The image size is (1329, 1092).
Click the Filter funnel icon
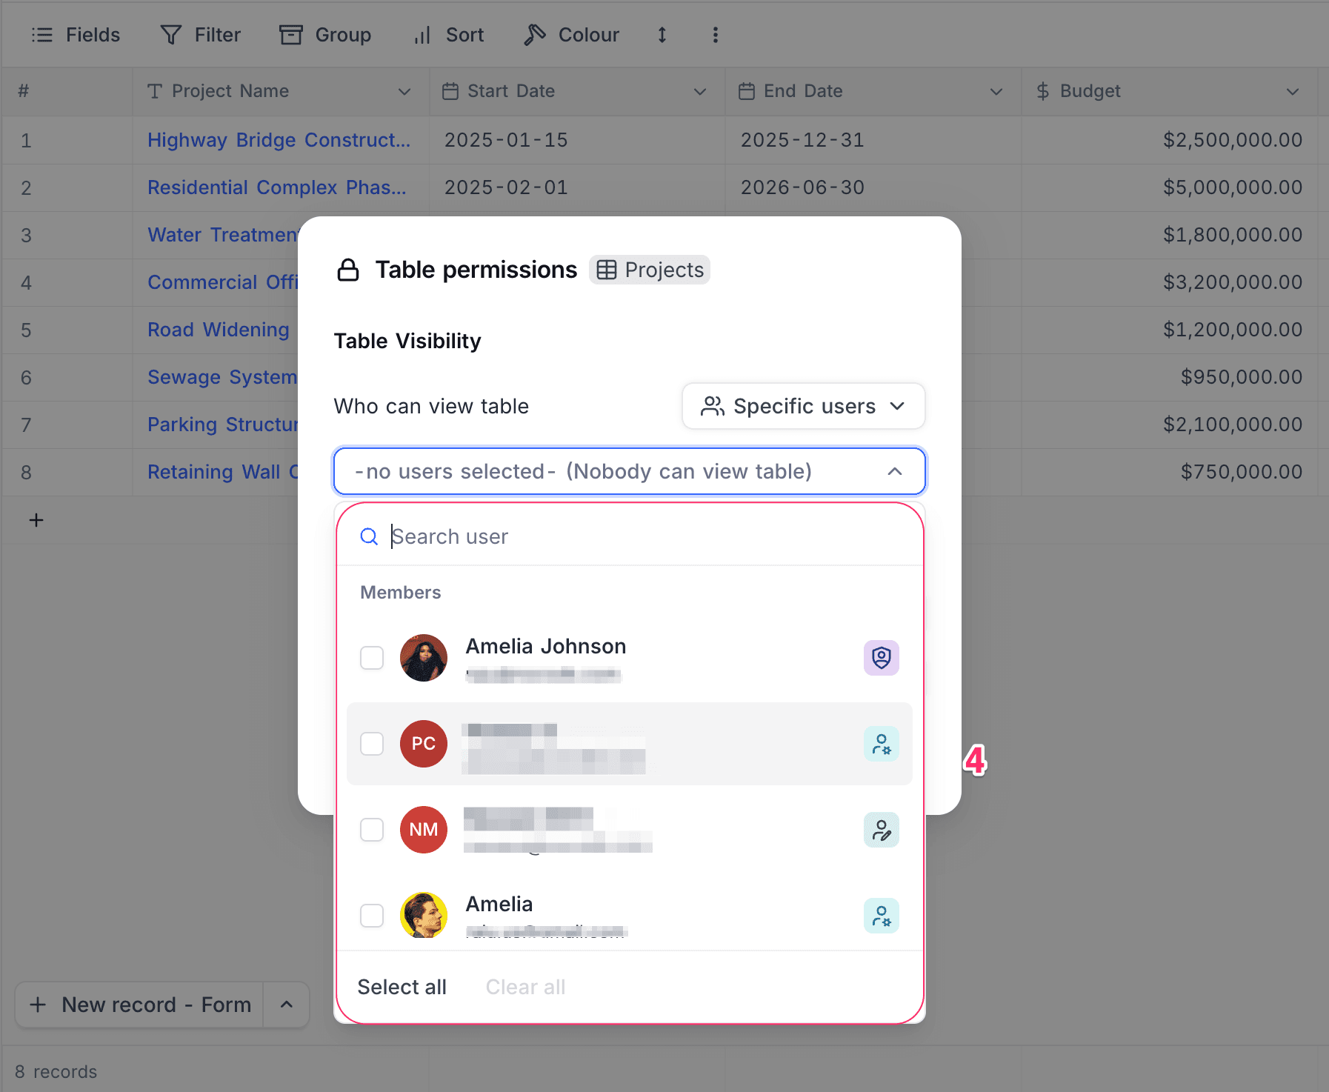171,35
